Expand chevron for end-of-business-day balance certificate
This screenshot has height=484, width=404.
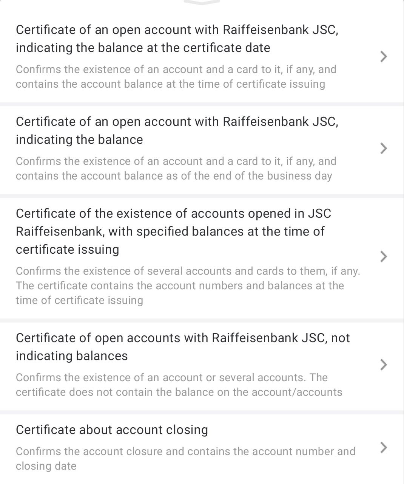[383, 148]
